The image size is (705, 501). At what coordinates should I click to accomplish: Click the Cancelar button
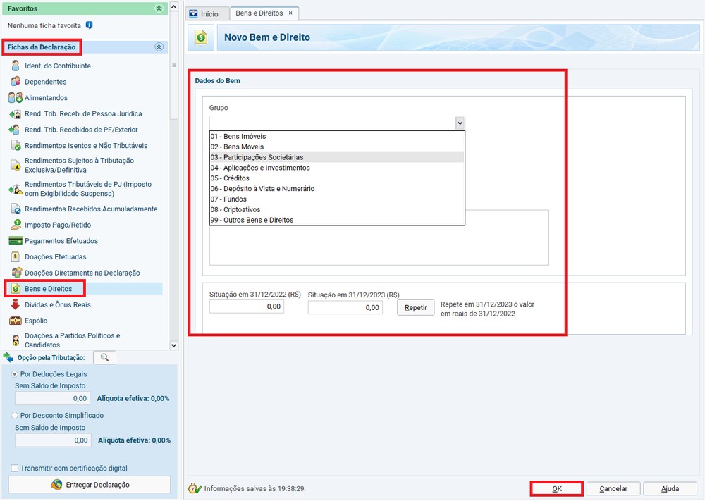click(613, 488)
